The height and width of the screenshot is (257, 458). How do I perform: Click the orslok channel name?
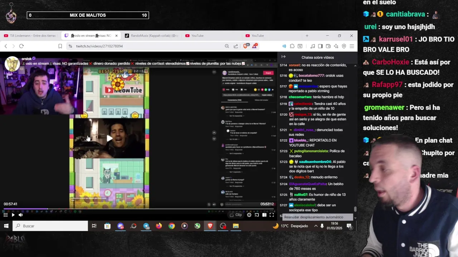tap(26, 59)
